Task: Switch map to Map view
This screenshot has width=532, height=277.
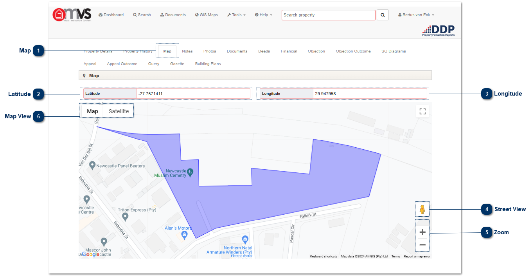Action: [x=92, y=111]
